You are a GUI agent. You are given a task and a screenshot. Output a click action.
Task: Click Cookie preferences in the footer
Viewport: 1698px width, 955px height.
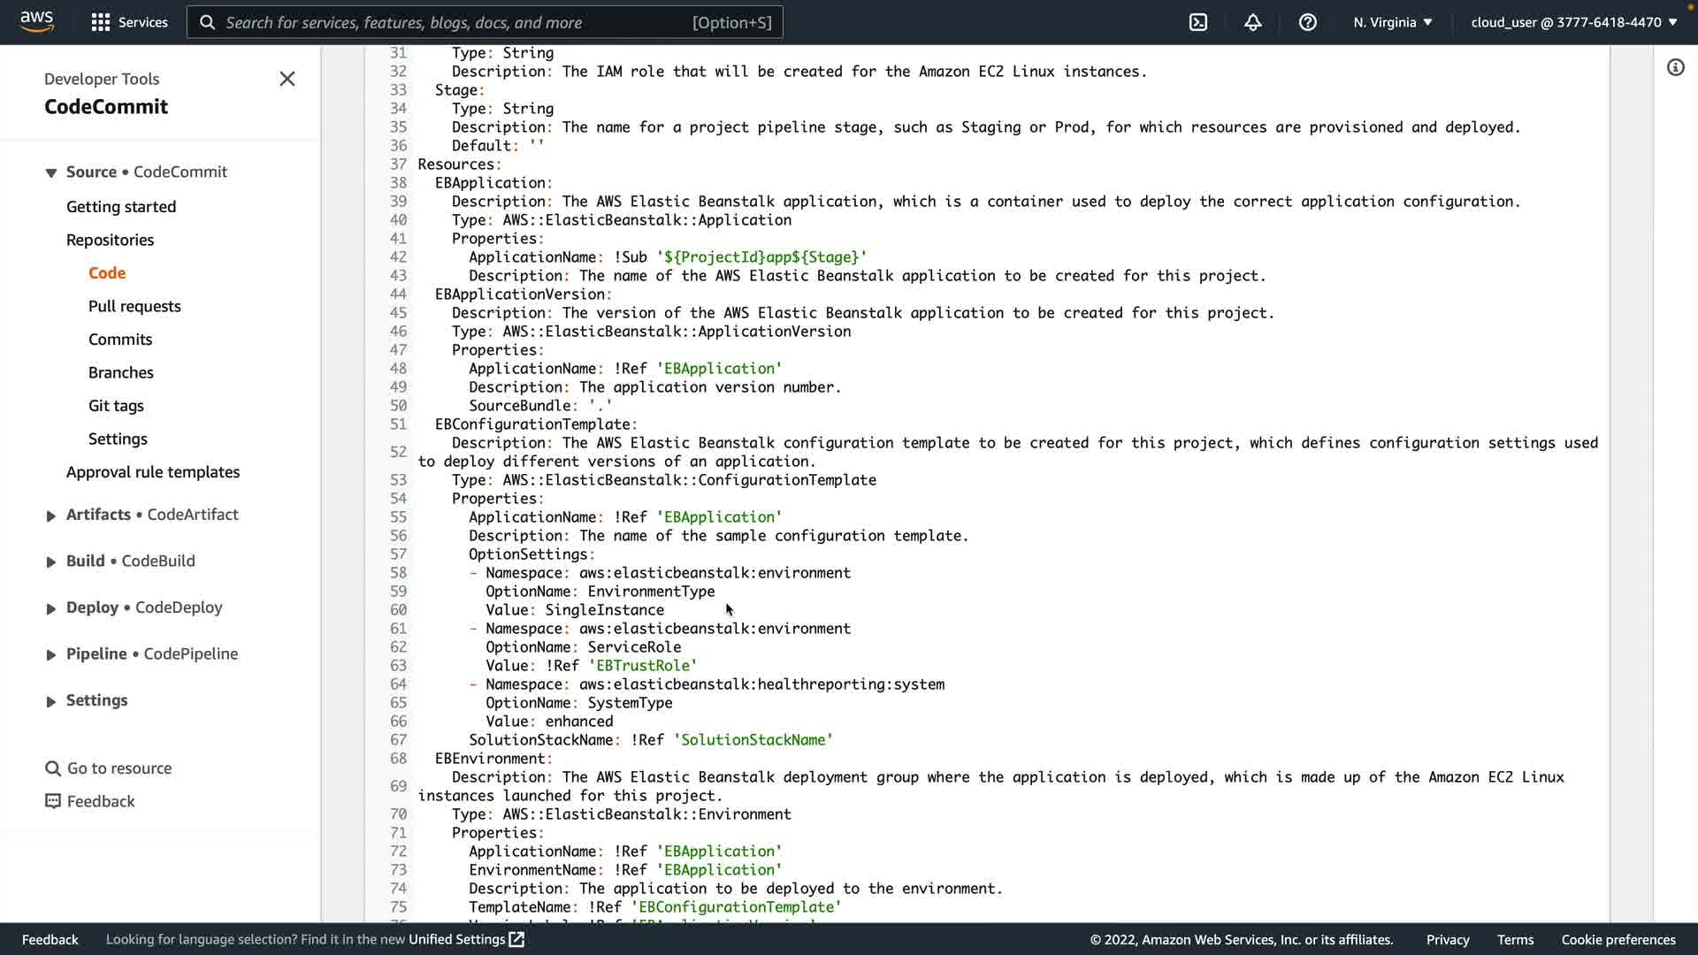[x=1618, y=939]
